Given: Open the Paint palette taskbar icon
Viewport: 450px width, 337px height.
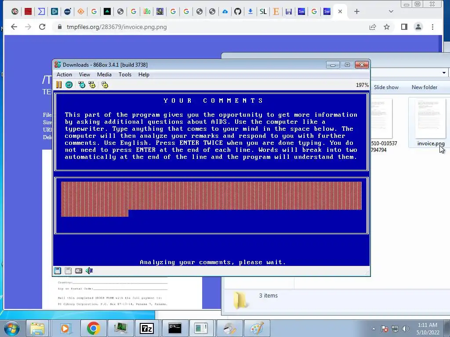Looking at the screenshot, I should [257, 328].
